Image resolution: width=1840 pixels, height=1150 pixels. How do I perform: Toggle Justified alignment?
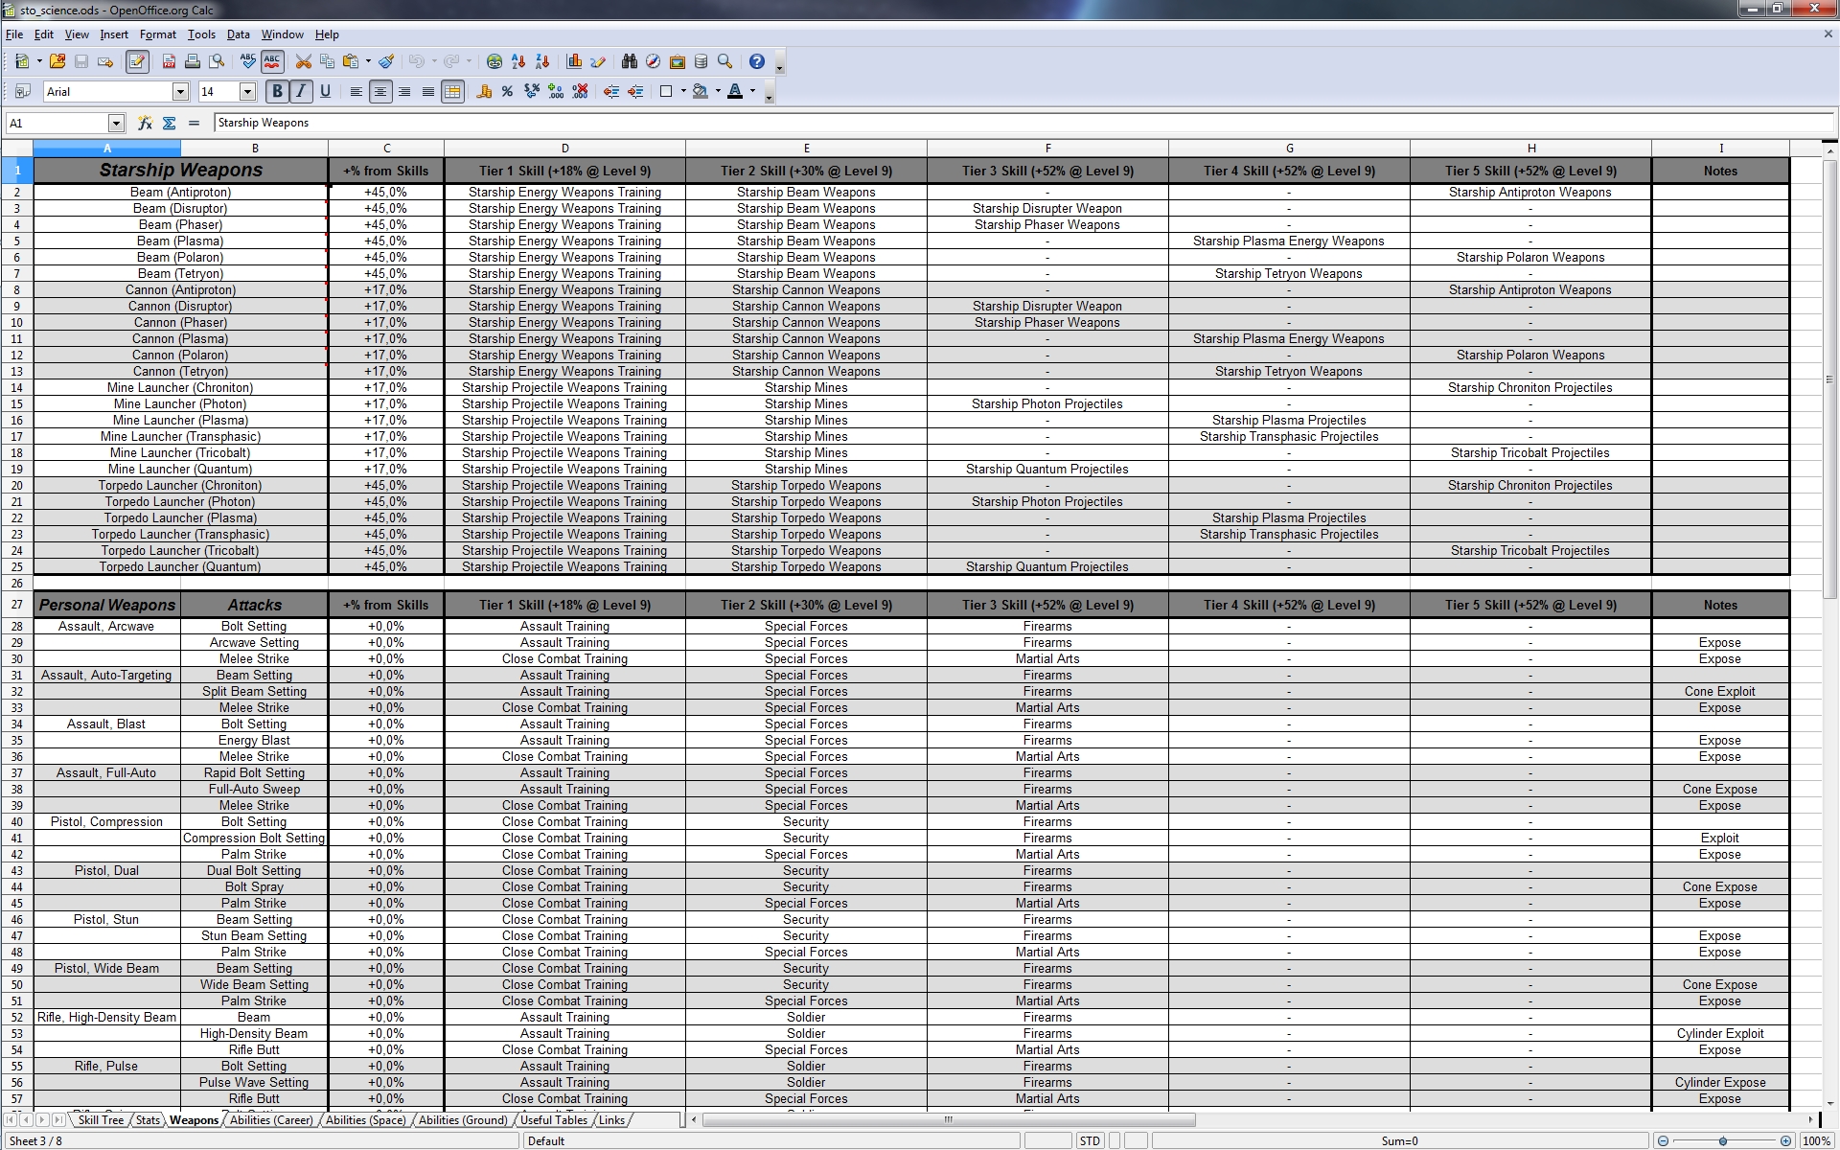[427, 92]
